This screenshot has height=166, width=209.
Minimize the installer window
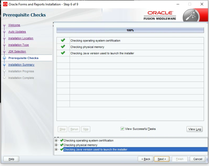coord(178,4)
